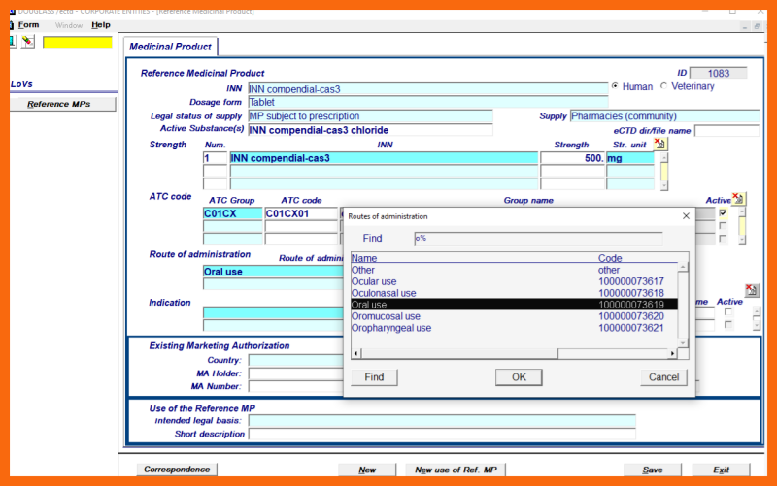Toggle first Active checkbox in Indication section
This screenshot has width=777, height=486.
(x=727, y=312)
